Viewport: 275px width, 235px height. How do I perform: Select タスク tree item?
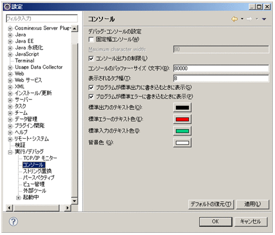(x=20, y=106)
